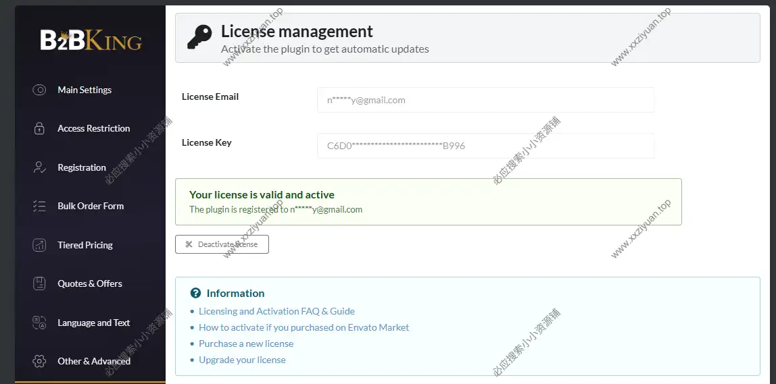This screenshot has height=384, width=776.
Task: Click the Main Settings eye icon
Action: pos(39,90)
